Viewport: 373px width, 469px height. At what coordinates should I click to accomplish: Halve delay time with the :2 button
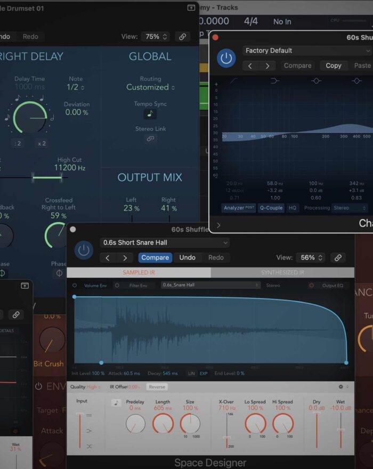tap(18, 143)
